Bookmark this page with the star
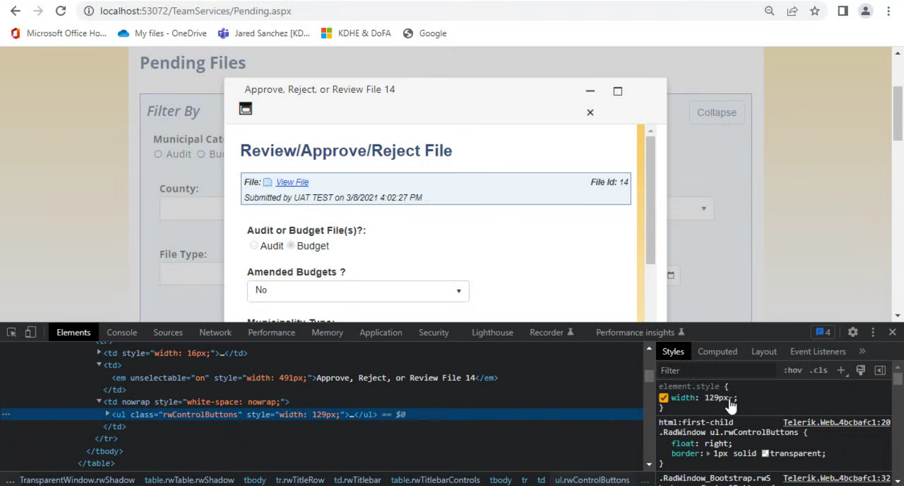 (814, 11)
